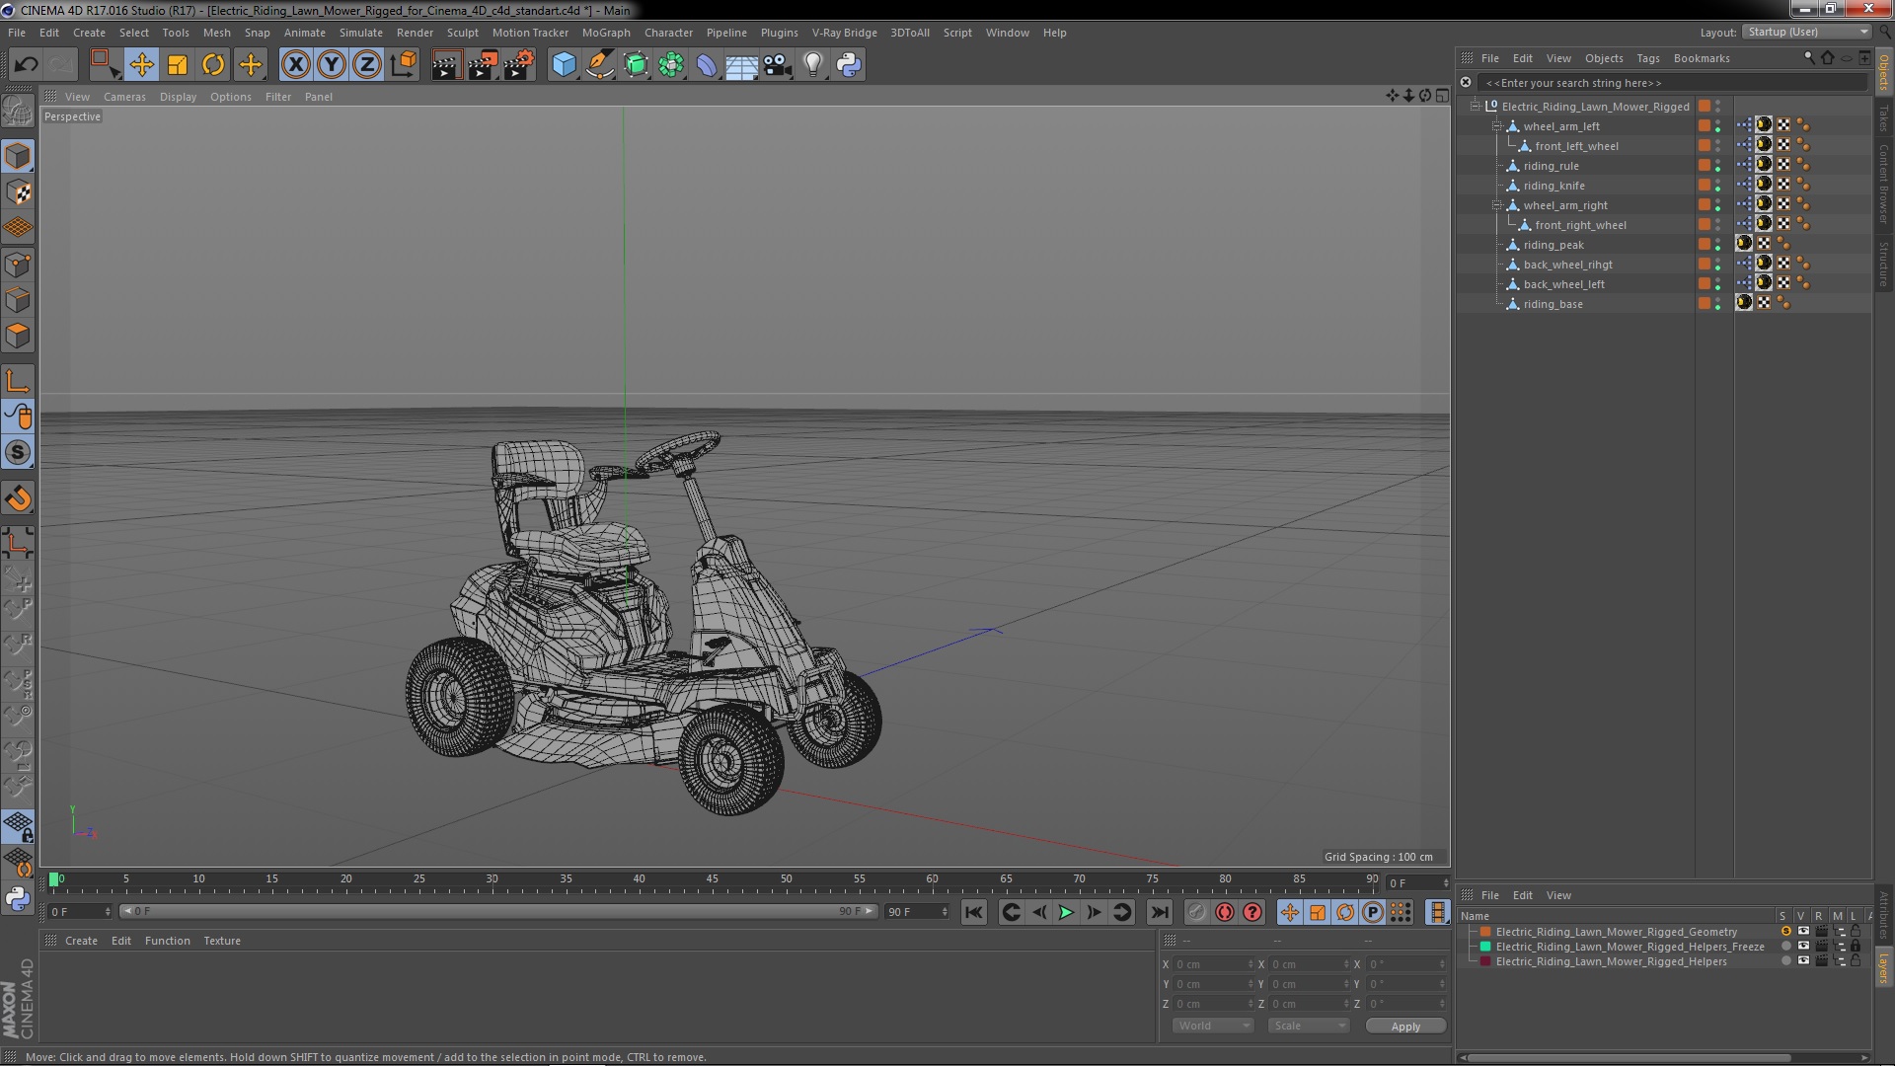Viewport: 1895px width, 1066px height.
Task: Click layer manager horizontal scrollbar
Action: point(1629,1057)
